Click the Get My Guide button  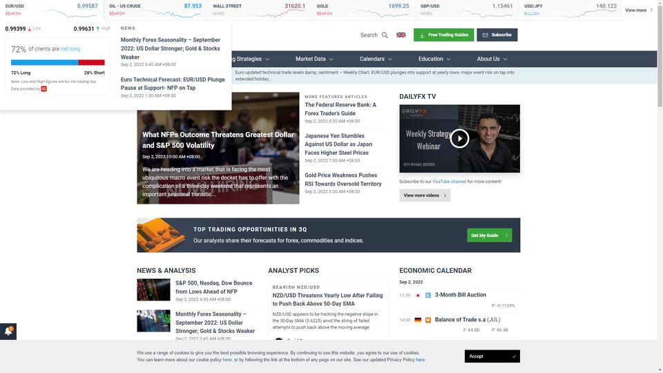tap(489, 235)
